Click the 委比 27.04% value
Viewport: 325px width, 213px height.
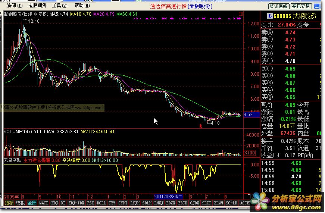[287, 25]
